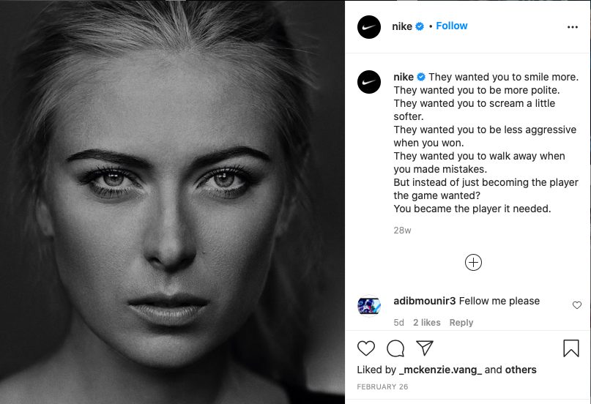
Task: Follow the nike account
Action: (x=452, y=26)
